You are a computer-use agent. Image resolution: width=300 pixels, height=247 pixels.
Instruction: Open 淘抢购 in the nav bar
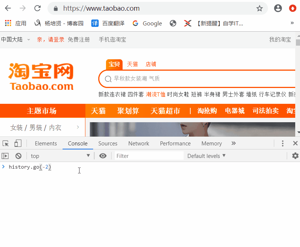coord(207,111)
